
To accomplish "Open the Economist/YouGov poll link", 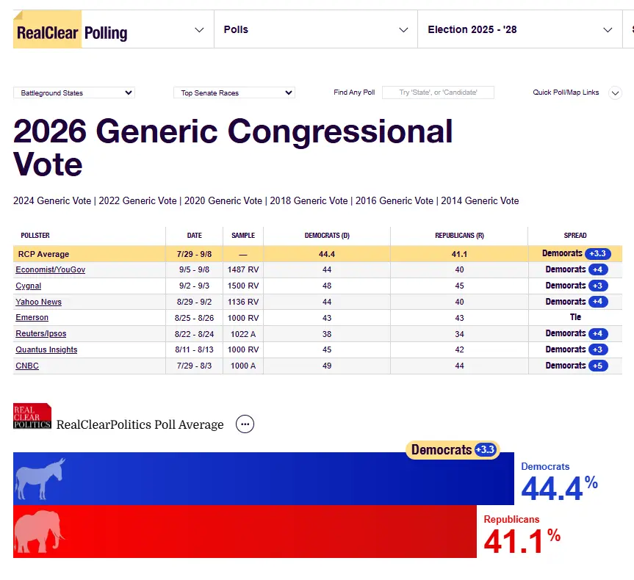I will tap(50, 270).
